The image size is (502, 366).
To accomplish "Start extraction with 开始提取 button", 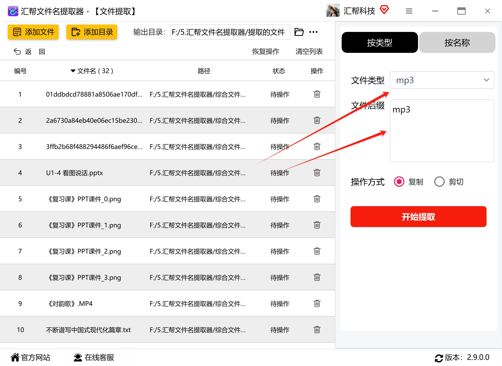I will click(x=418, y=217).
